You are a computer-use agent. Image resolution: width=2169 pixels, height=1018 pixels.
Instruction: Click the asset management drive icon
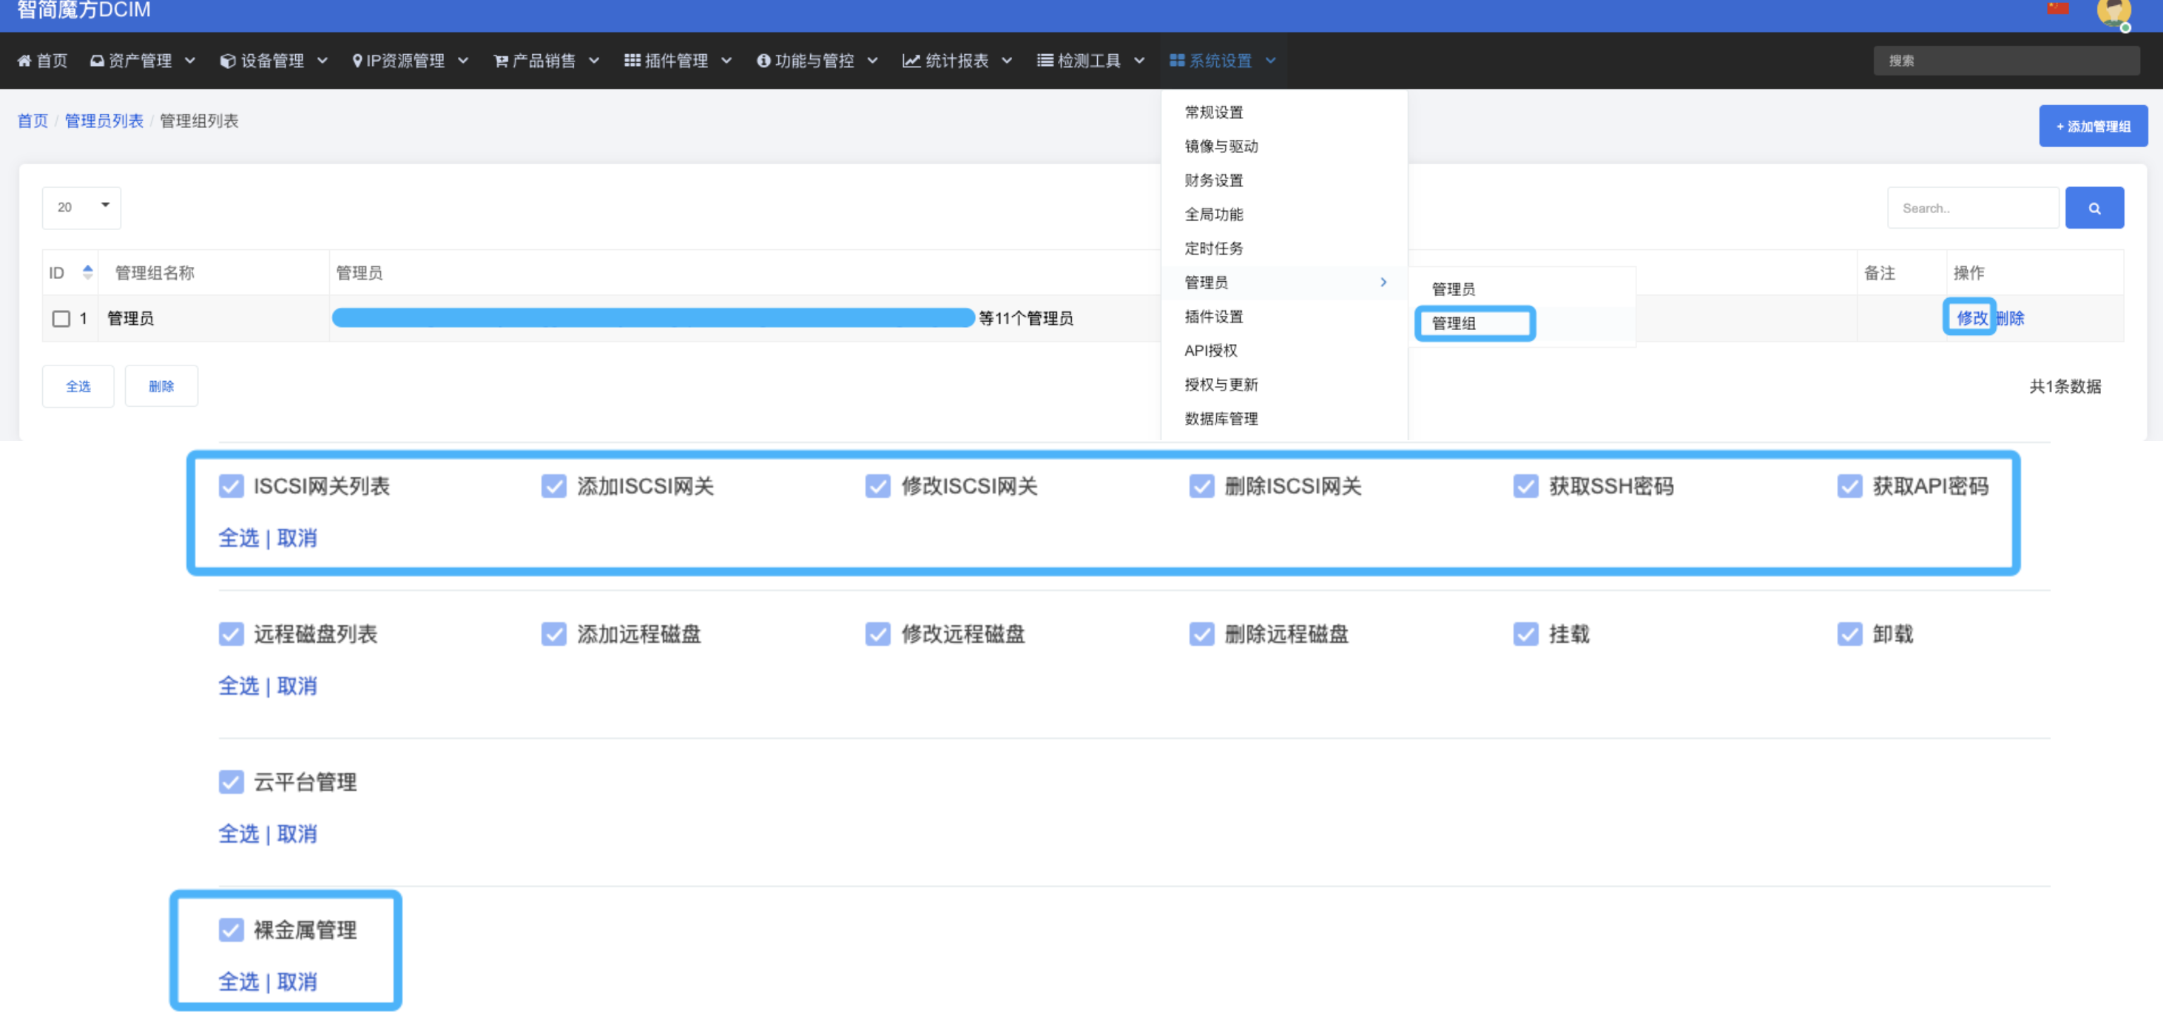point(97,61)
